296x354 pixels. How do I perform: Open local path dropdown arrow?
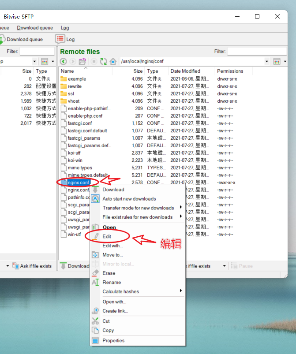34,61
